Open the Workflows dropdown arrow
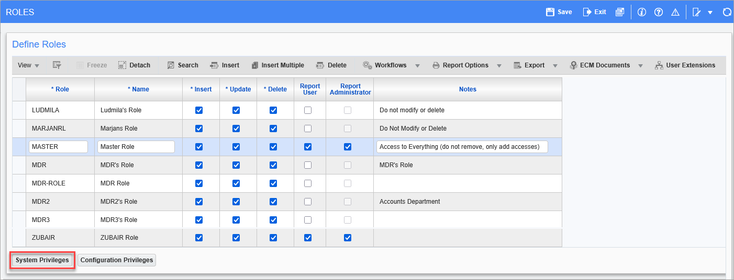Image resolution: width=734 pixels, height=280 pixels. (x=417, y=66)
